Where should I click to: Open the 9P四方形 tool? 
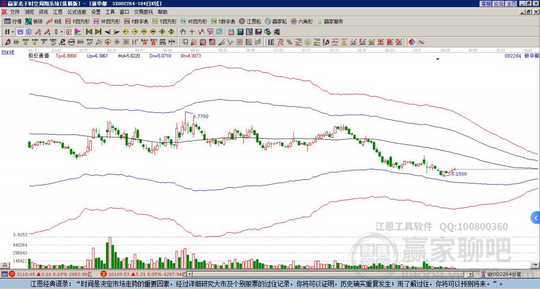(x=107, y=21)
